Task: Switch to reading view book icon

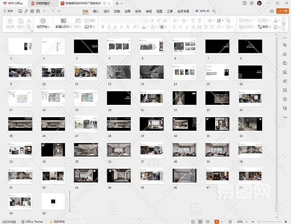Action: click(207, 222)
